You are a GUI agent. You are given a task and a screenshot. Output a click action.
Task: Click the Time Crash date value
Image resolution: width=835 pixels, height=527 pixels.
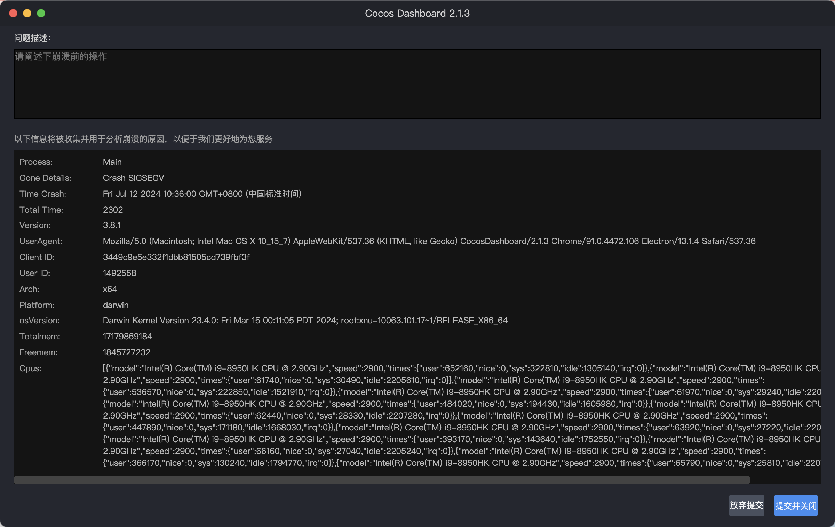pyautogui.click(x=202, y=194)
